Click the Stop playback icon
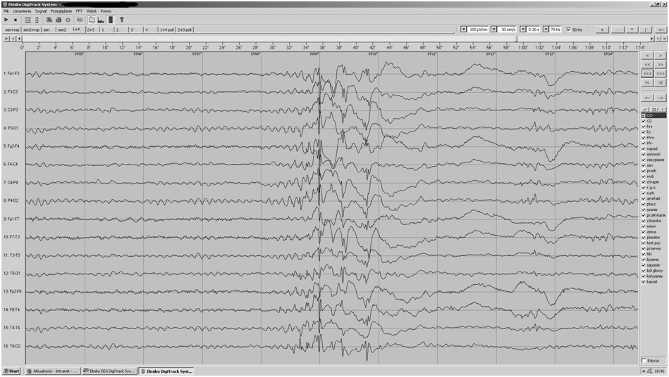This screenshot has width=669, height=377. pos(16,20)
